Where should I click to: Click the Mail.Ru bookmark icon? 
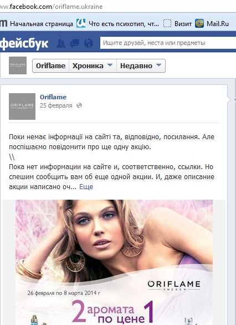199,23
